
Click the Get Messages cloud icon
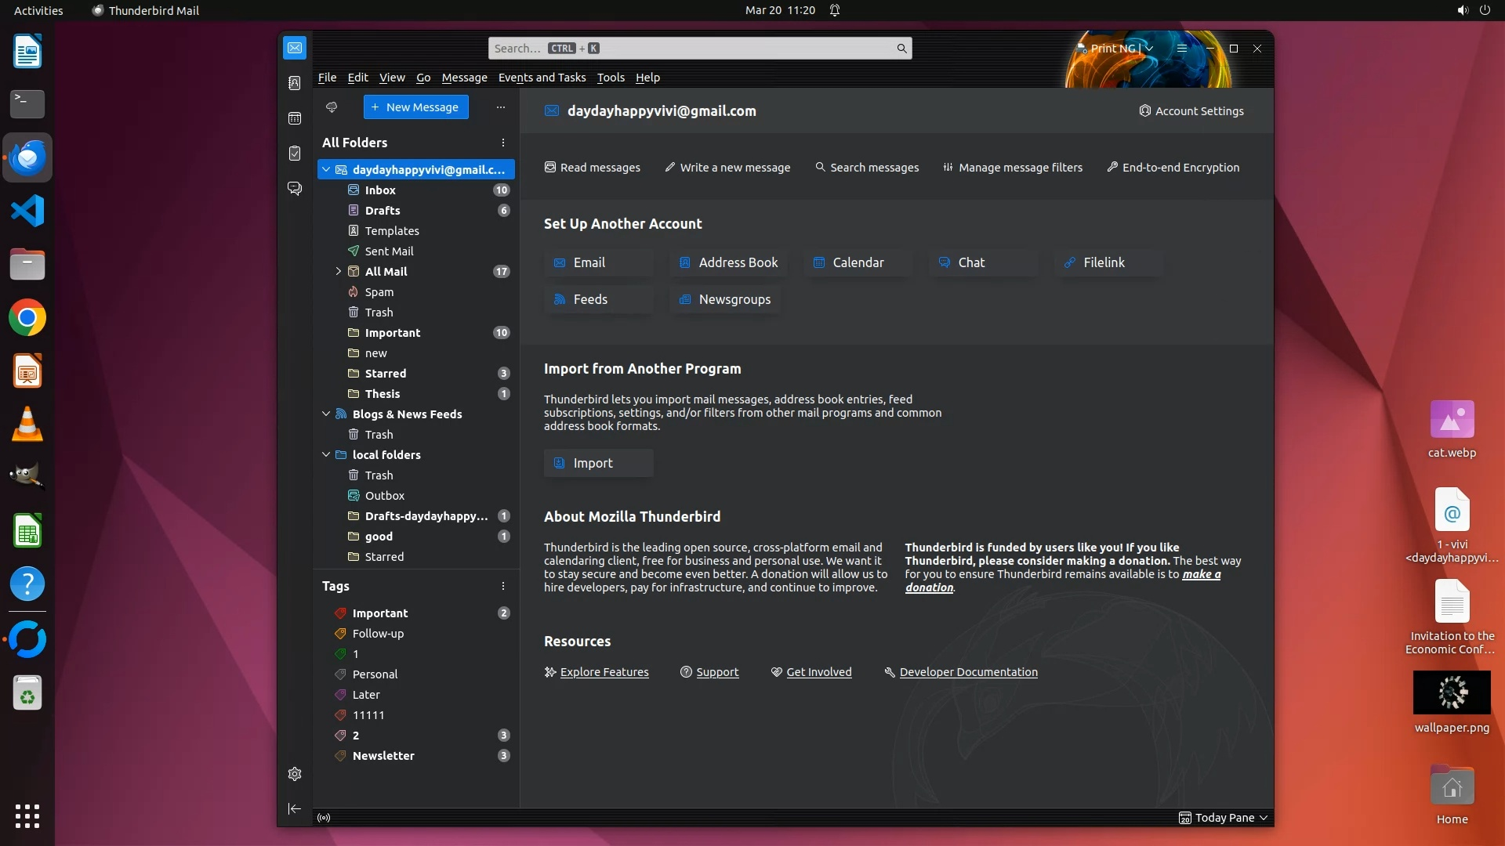click(332, 107)
